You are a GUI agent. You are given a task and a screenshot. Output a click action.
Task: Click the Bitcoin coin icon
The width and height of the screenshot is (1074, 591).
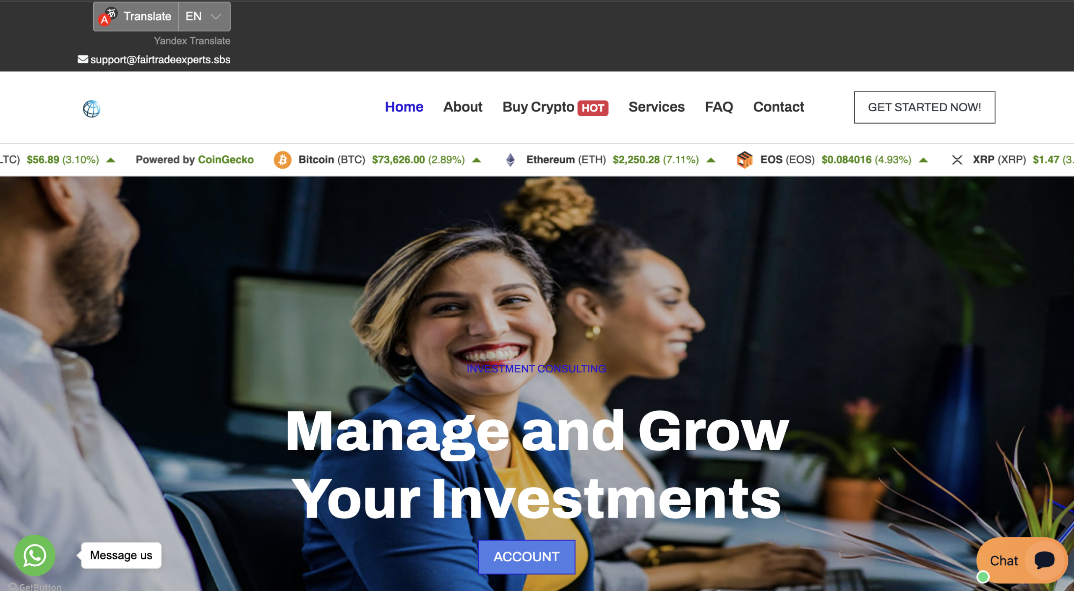click(283, 160)
